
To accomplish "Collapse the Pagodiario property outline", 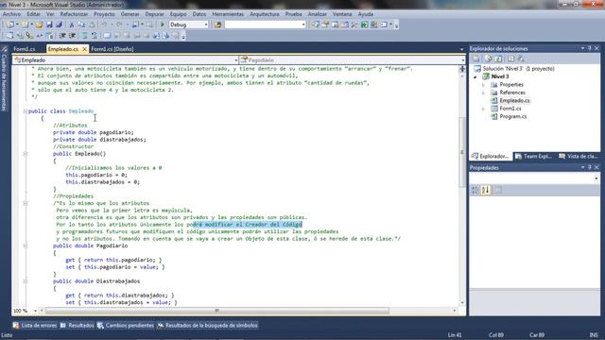I will [x=26, y=246].
